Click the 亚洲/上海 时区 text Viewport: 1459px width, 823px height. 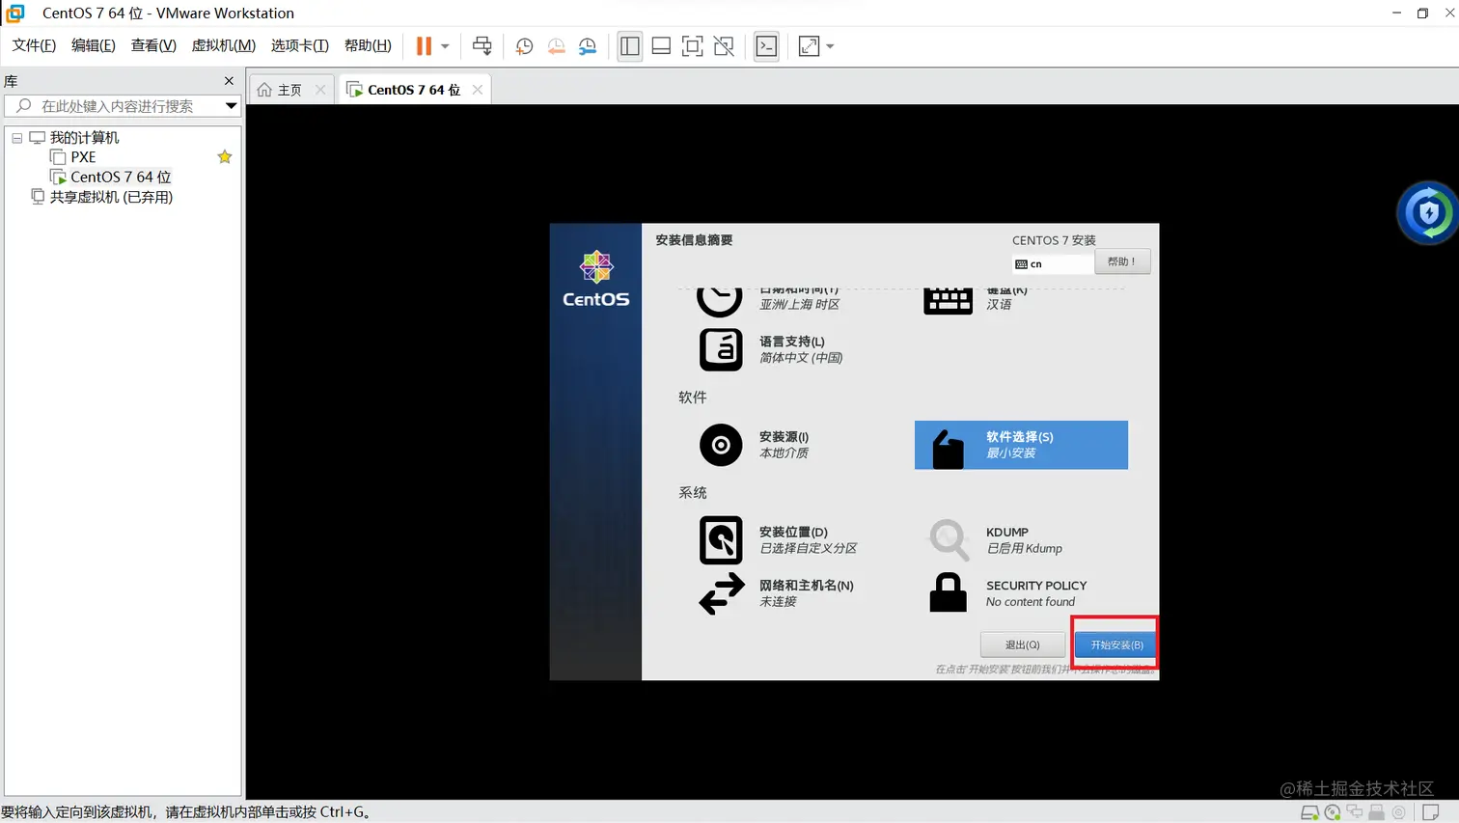(799, 304)
